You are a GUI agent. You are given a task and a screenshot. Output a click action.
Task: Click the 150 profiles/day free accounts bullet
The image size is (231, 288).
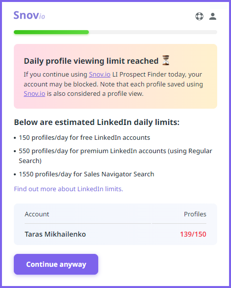[84, 137]
